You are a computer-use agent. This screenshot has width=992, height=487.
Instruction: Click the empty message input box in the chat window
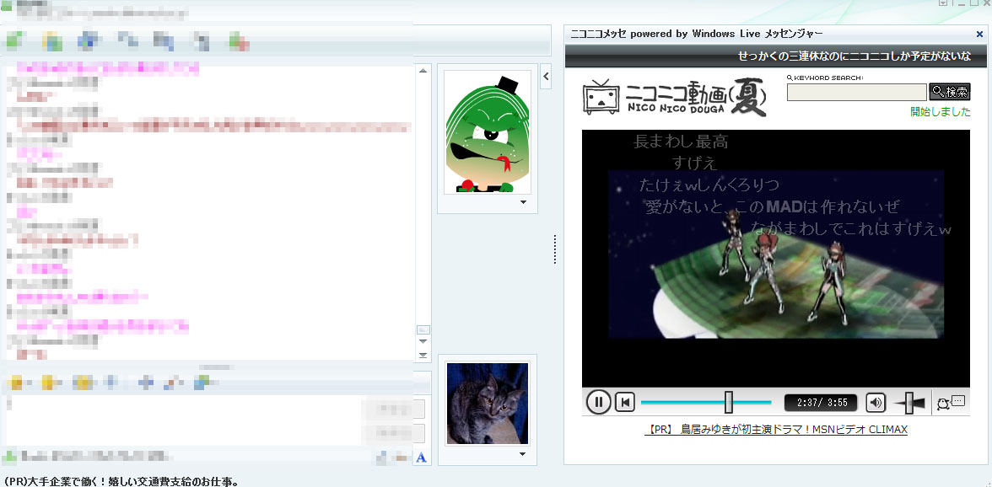(184, 419)
